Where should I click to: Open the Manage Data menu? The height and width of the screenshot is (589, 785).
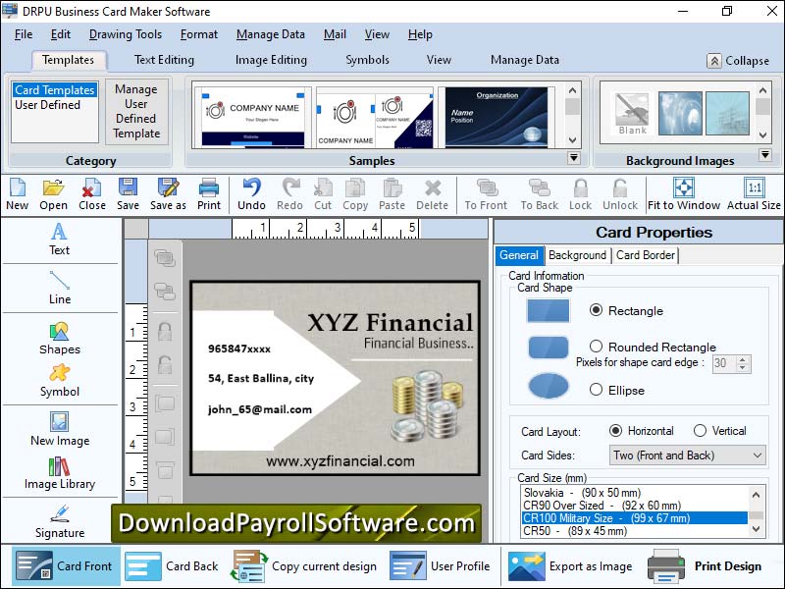[271, 34]
